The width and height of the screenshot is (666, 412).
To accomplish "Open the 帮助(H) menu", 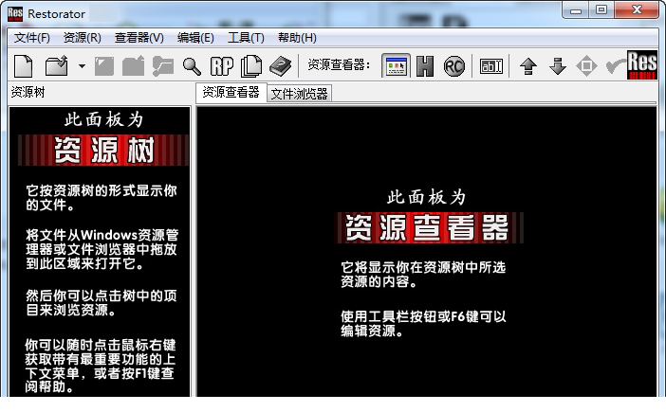I will click(297, 38).
